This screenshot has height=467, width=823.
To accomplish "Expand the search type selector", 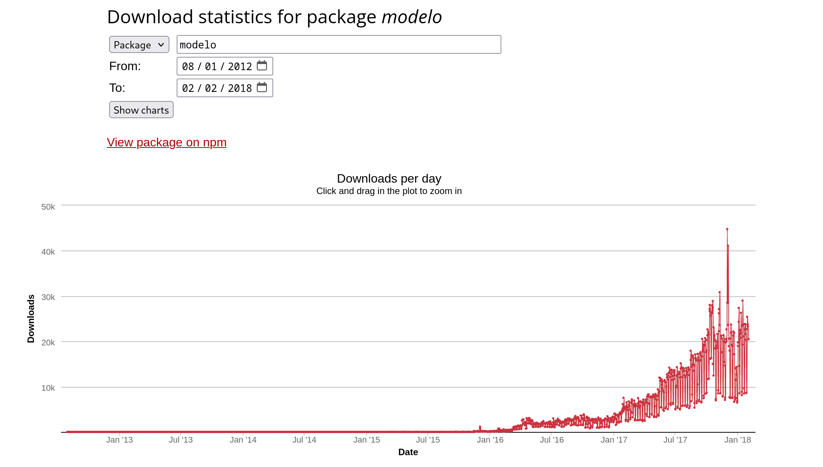I will (139, 45).
